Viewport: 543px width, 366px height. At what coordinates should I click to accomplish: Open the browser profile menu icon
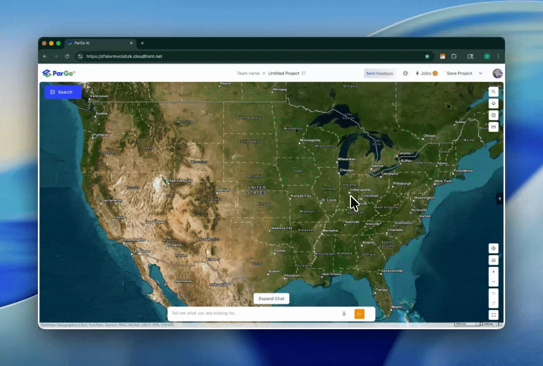487,56
